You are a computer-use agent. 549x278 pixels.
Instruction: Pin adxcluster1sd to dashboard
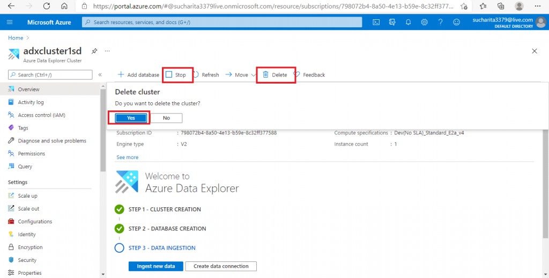coord(94,51)
